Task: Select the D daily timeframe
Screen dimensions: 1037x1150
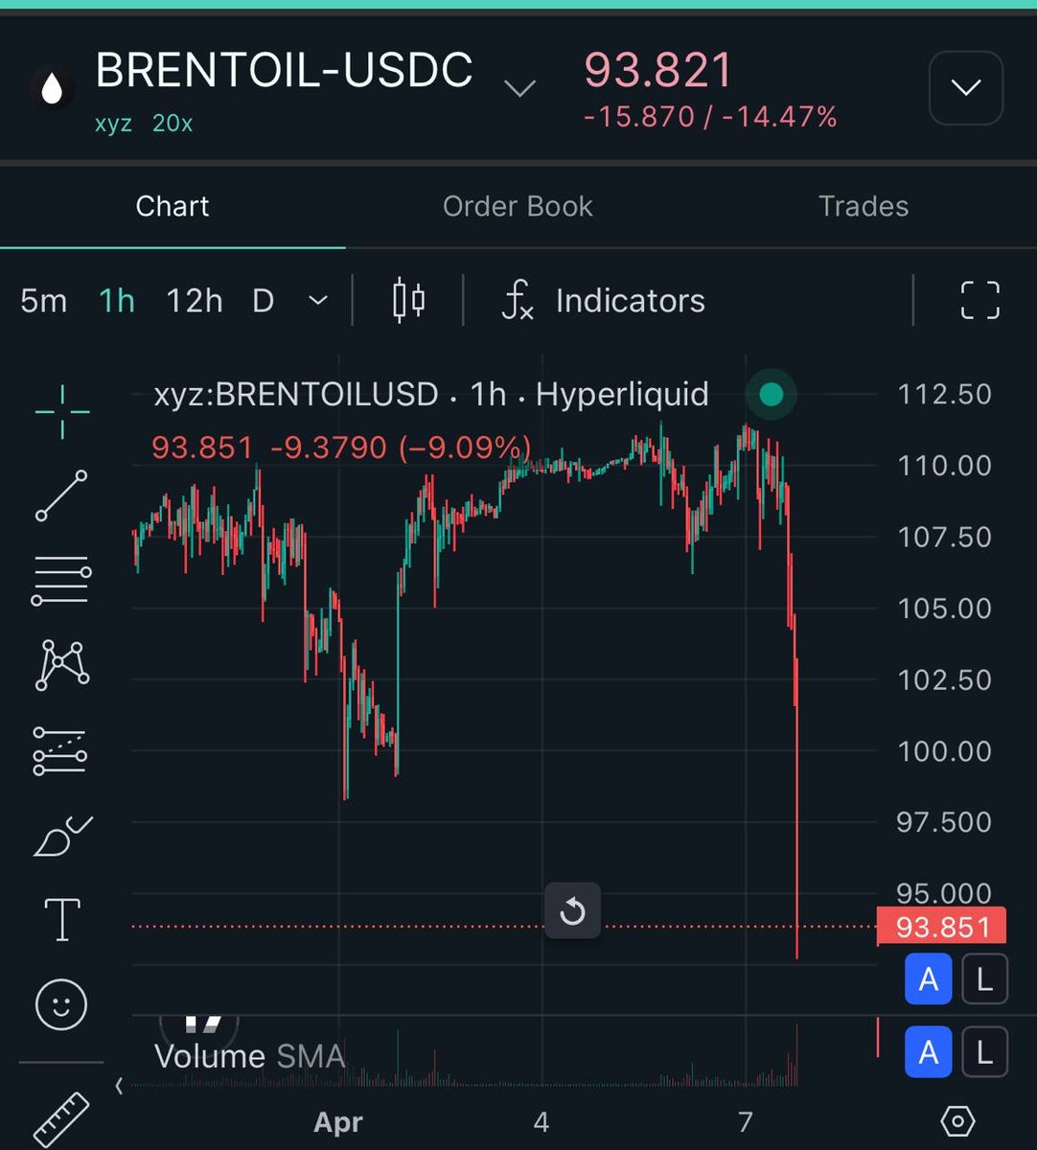Action: pyautogui.click(x=264, y=301)
